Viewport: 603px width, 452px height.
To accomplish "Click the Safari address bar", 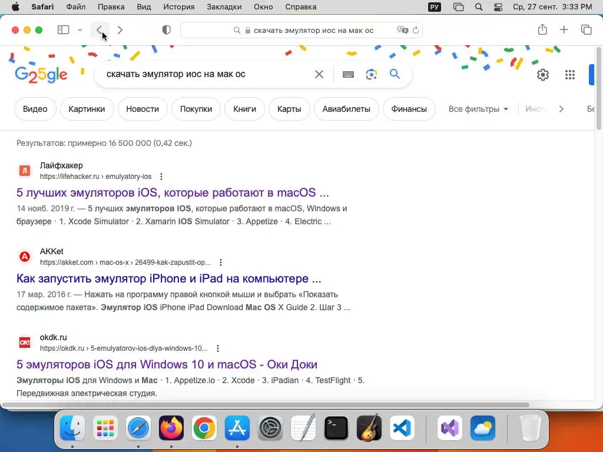I will point(301,31).
